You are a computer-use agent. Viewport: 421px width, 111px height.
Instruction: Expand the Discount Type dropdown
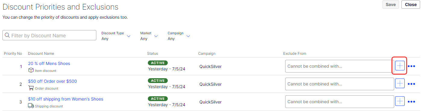pyautogui.click(x=116, y=36)
